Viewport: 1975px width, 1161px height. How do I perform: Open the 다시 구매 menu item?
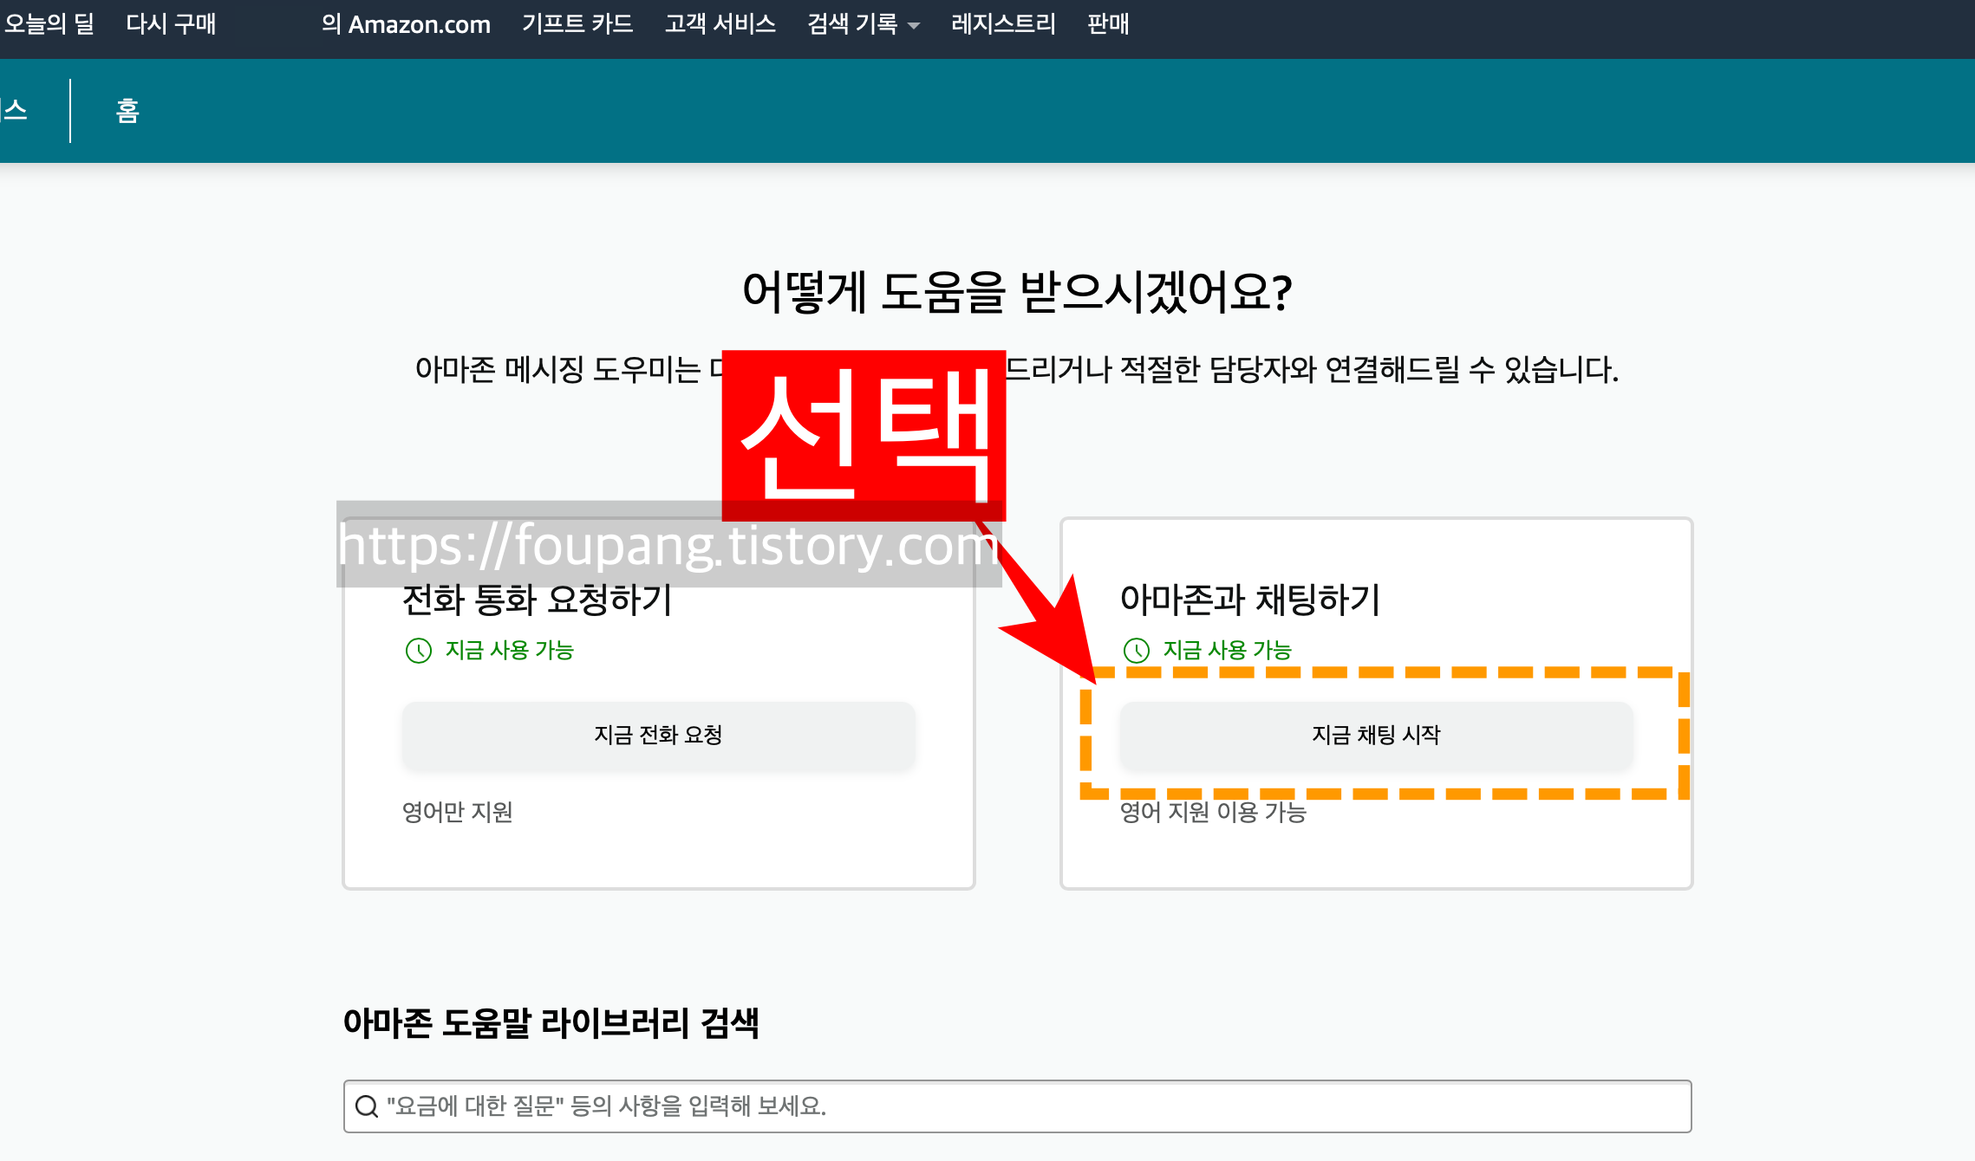pos(171,23)
